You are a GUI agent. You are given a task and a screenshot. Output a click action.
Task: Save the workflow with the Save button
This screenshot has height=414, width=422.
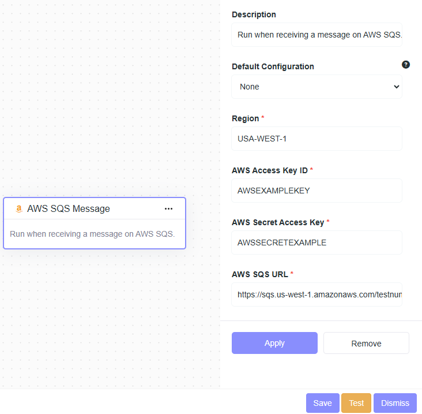pyautogui.click(x=322, y=403)
